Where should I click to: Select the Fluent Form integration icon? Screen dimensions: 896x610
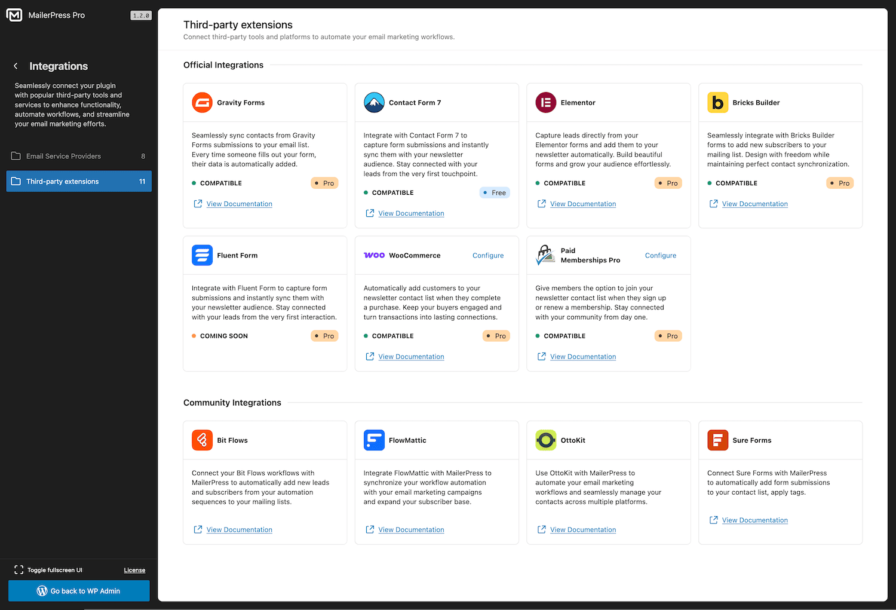tap(202, 255)
